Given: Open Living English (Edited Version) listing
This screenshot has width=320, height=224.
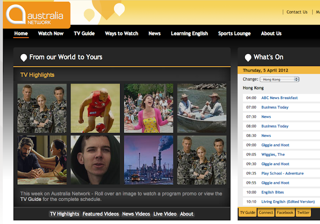Looking at the screenshot, I should point(288,202).
